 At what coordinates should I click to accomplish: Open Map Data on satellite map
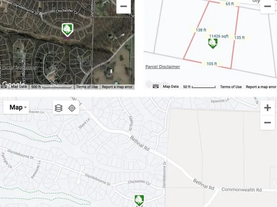(19, 86)
